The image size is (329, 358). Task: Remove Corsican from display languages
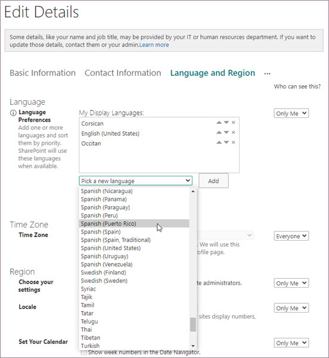tap(233, 123)
